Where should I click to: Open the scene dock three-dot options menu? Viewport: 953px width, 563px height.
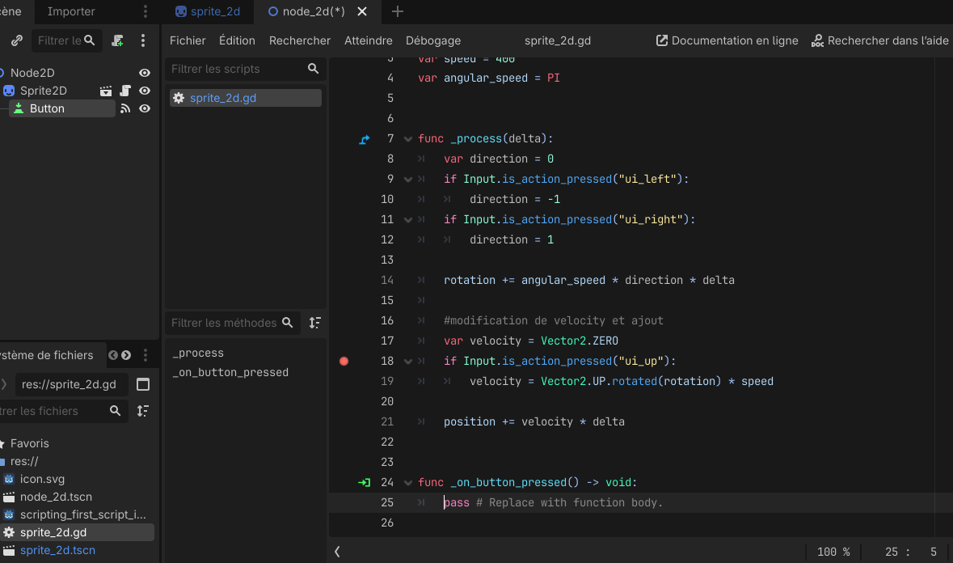(x=143, y=40)
